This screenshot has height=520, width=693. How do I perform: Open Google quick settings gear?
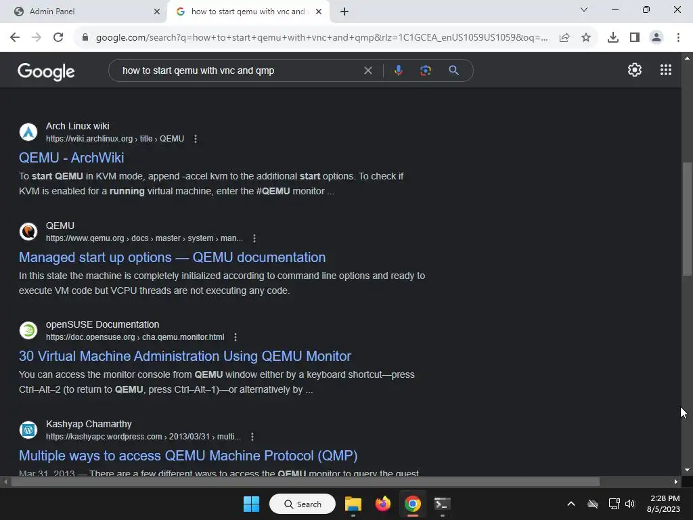(x=635, y=70)
